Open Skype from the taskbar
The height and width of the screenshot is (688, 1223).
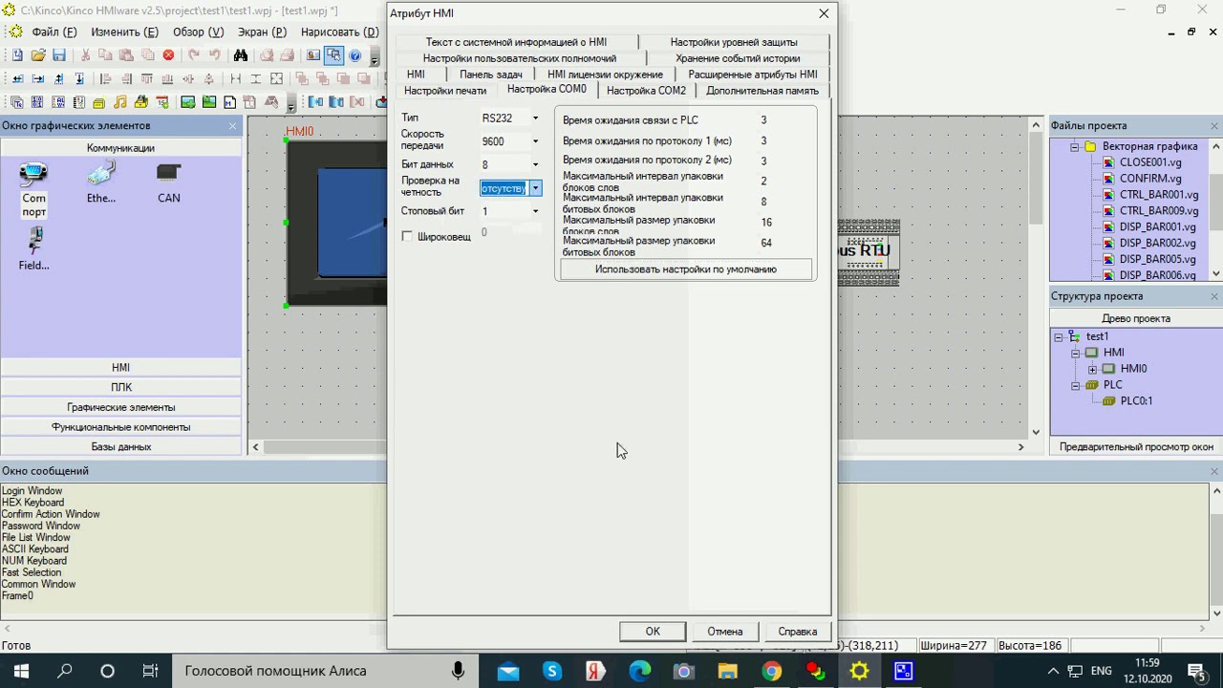click(552, 671)
